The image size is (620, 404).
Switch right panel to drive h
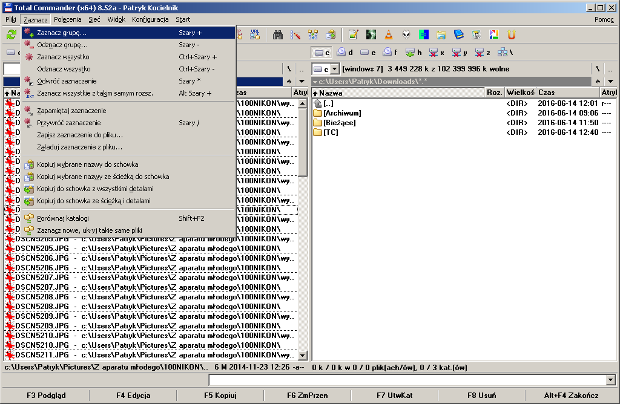click(x=414, y=53)
